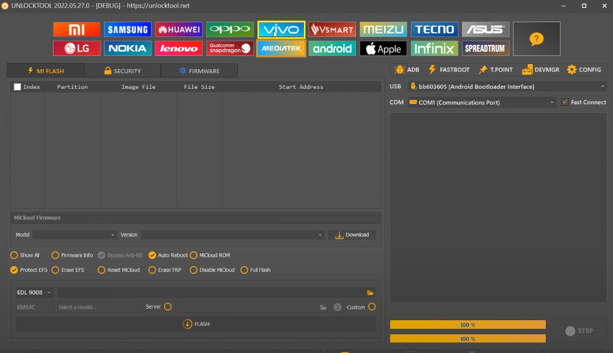The image size is (613, 353).
Task: Click the upper 100% progress bar
Action: [468, 325]
